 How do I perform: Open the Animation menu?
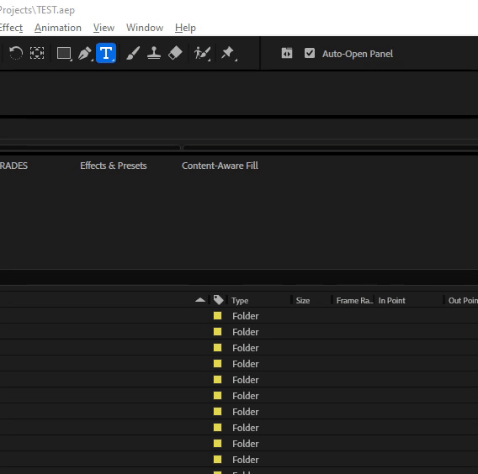pos(58,28)
